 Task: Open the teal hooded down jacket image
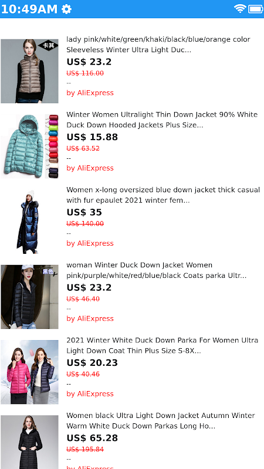click(29, 146)
